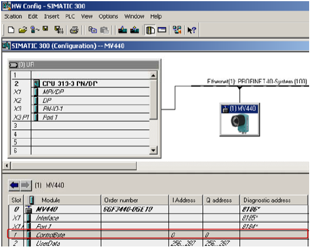The width and height of the screenshot is (315, 250).
Task: Download to module toolbar icon
Action: [x=123, y=30]
